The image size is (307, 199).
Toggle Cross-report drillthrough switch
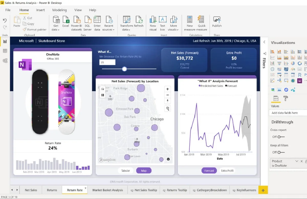click(281, 137)
